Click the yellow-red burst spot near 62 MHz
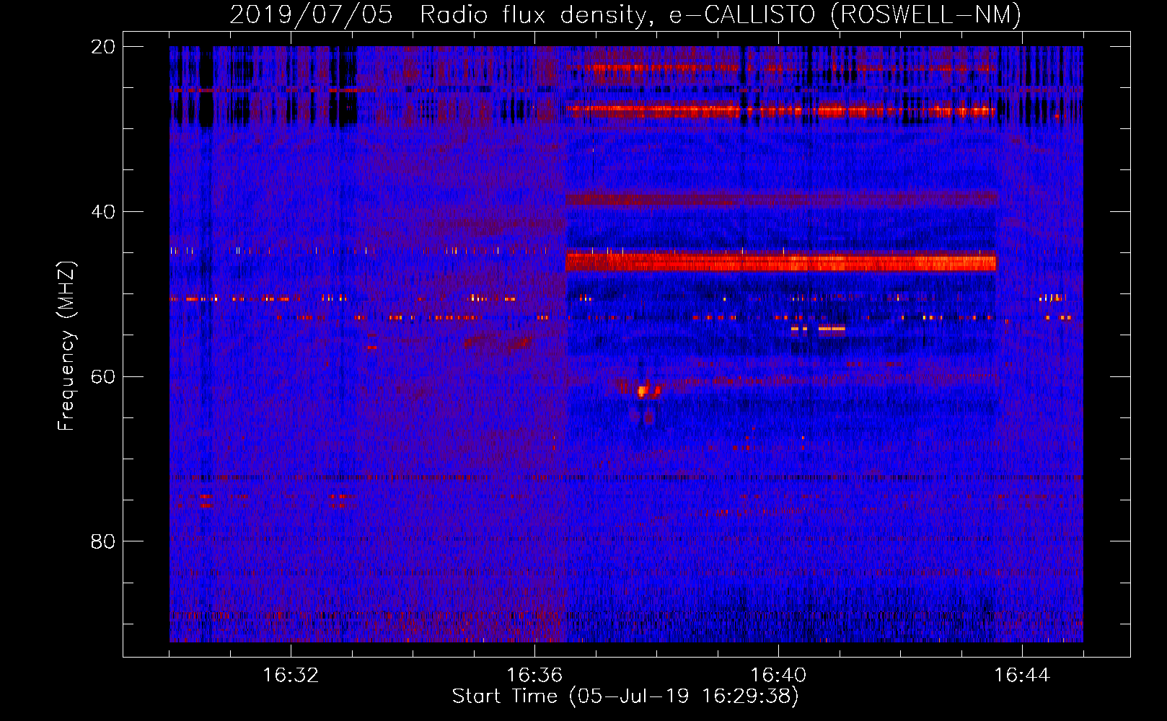 click(x=641, y=392)
